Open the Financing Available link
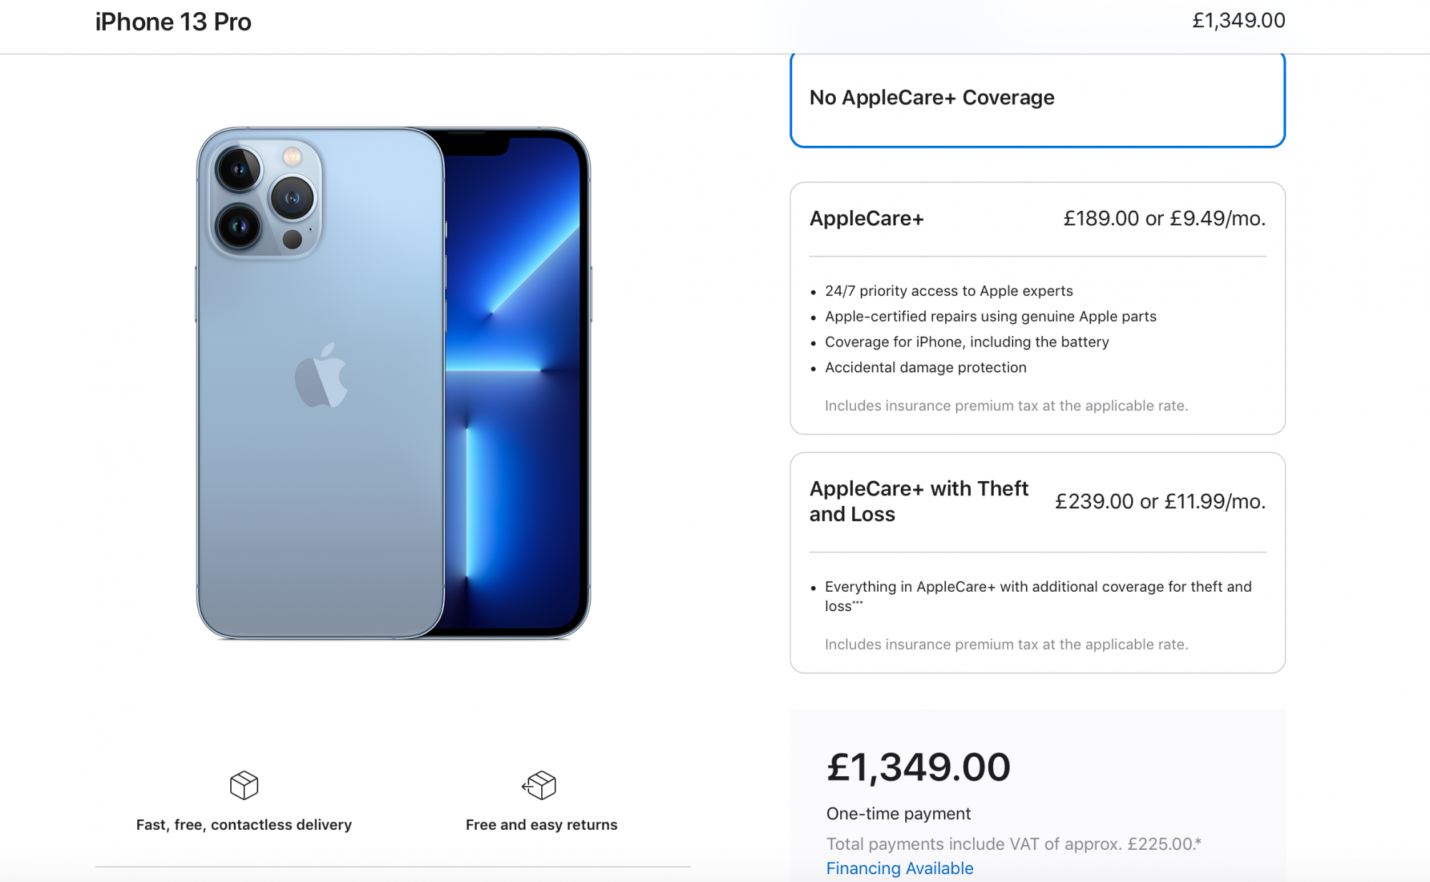Viewport: 1430px width, 882px height. pos(899,868)
